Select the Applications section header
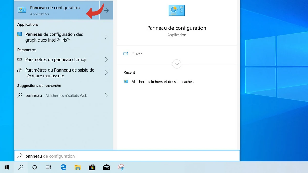Screen dimensions: 308x173 28,24
